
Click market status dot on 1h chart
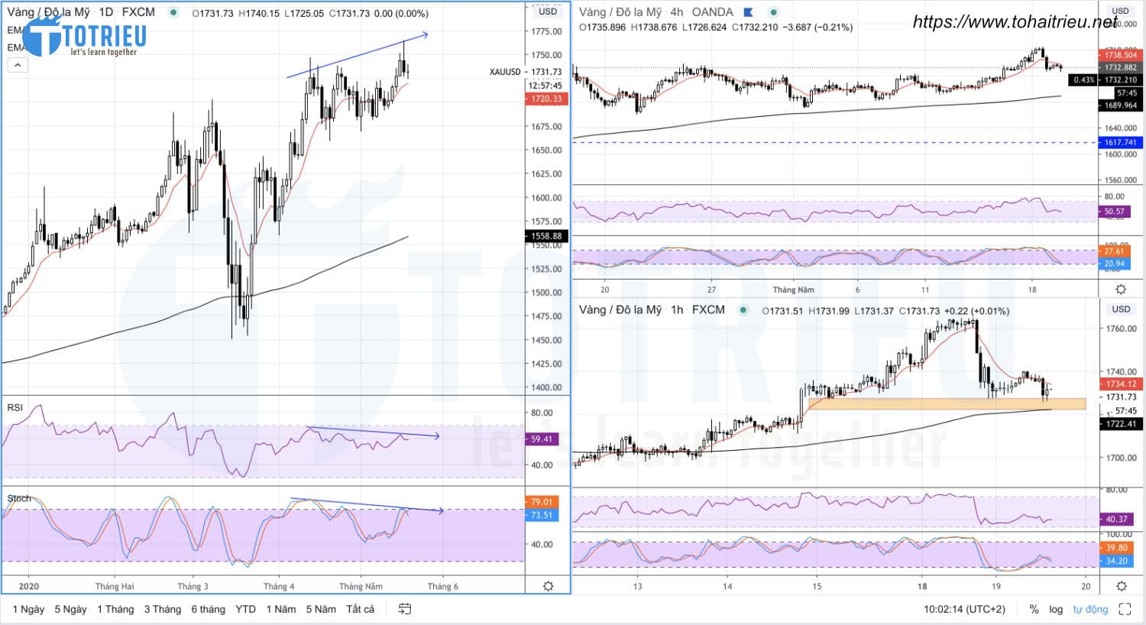pyautogui.click(x=743, y=310)
